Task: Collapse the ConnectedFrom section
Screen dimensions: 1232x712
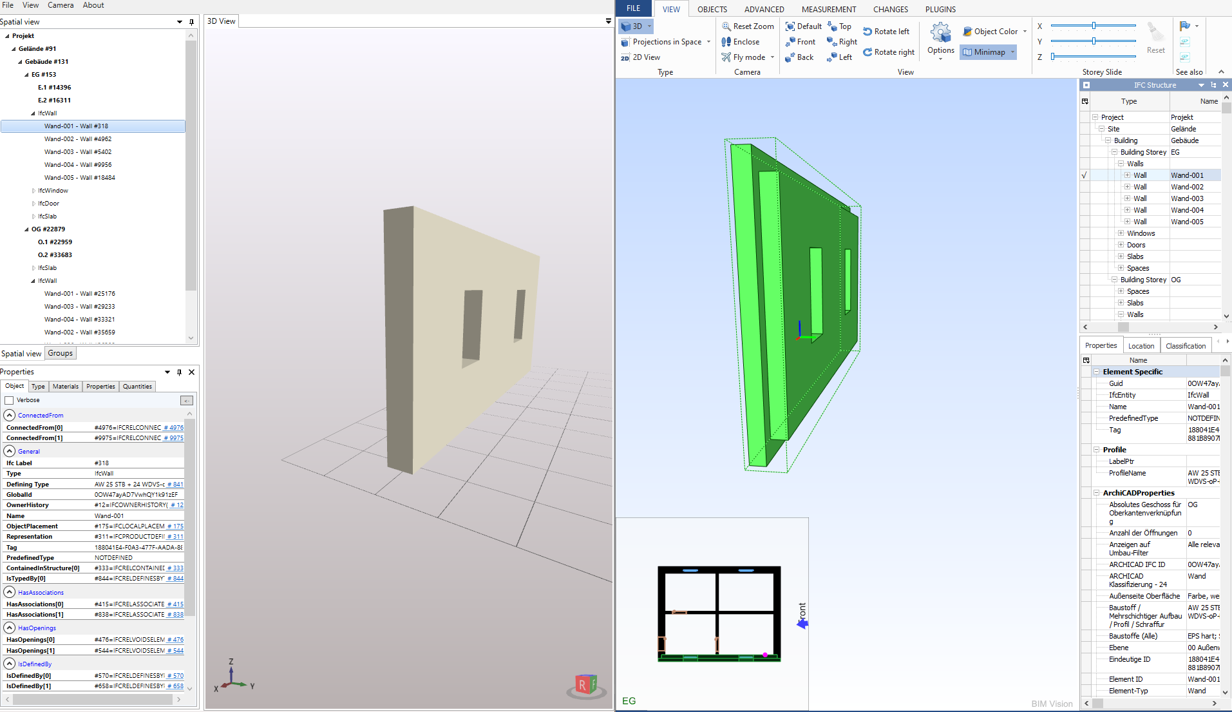Action: point(10,415)
